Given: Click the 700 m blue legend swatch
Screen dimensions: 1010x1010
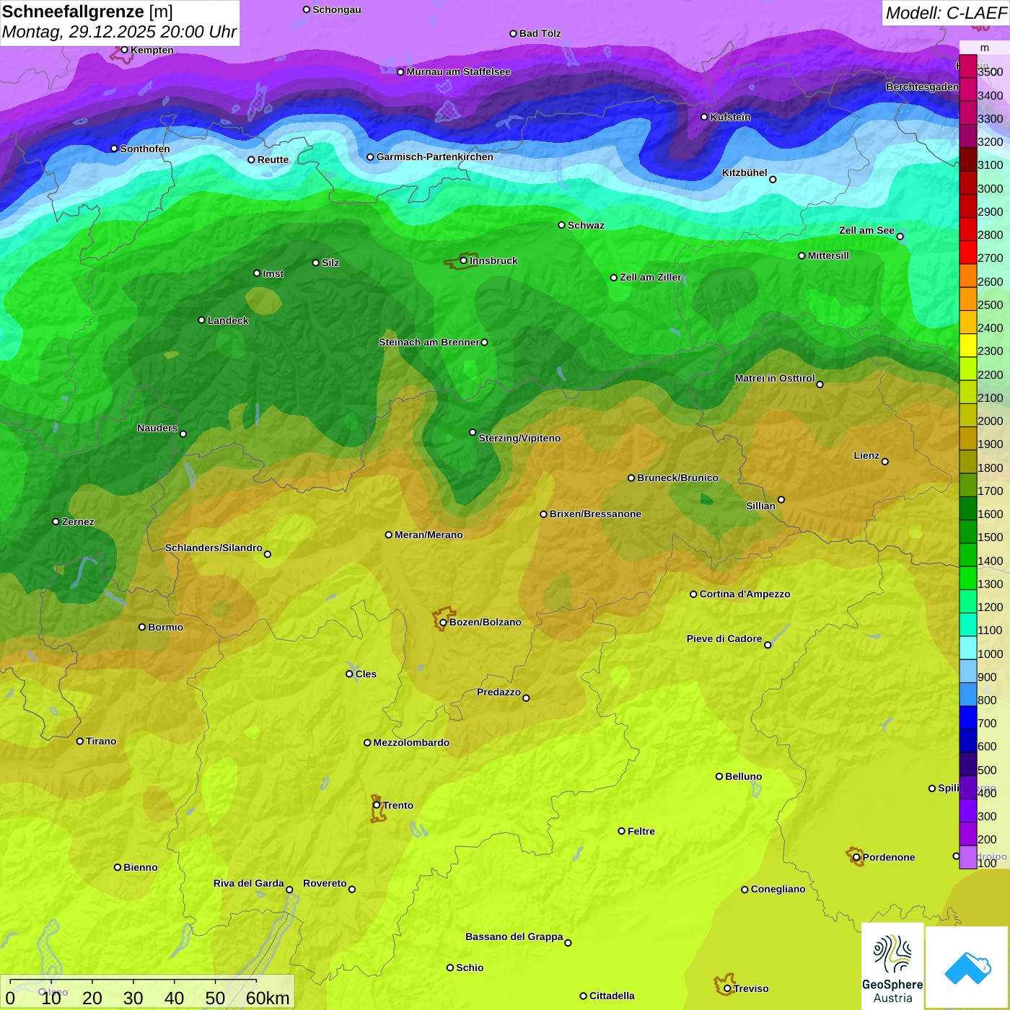Looking at the screenshot, I should tap(967, 718).
